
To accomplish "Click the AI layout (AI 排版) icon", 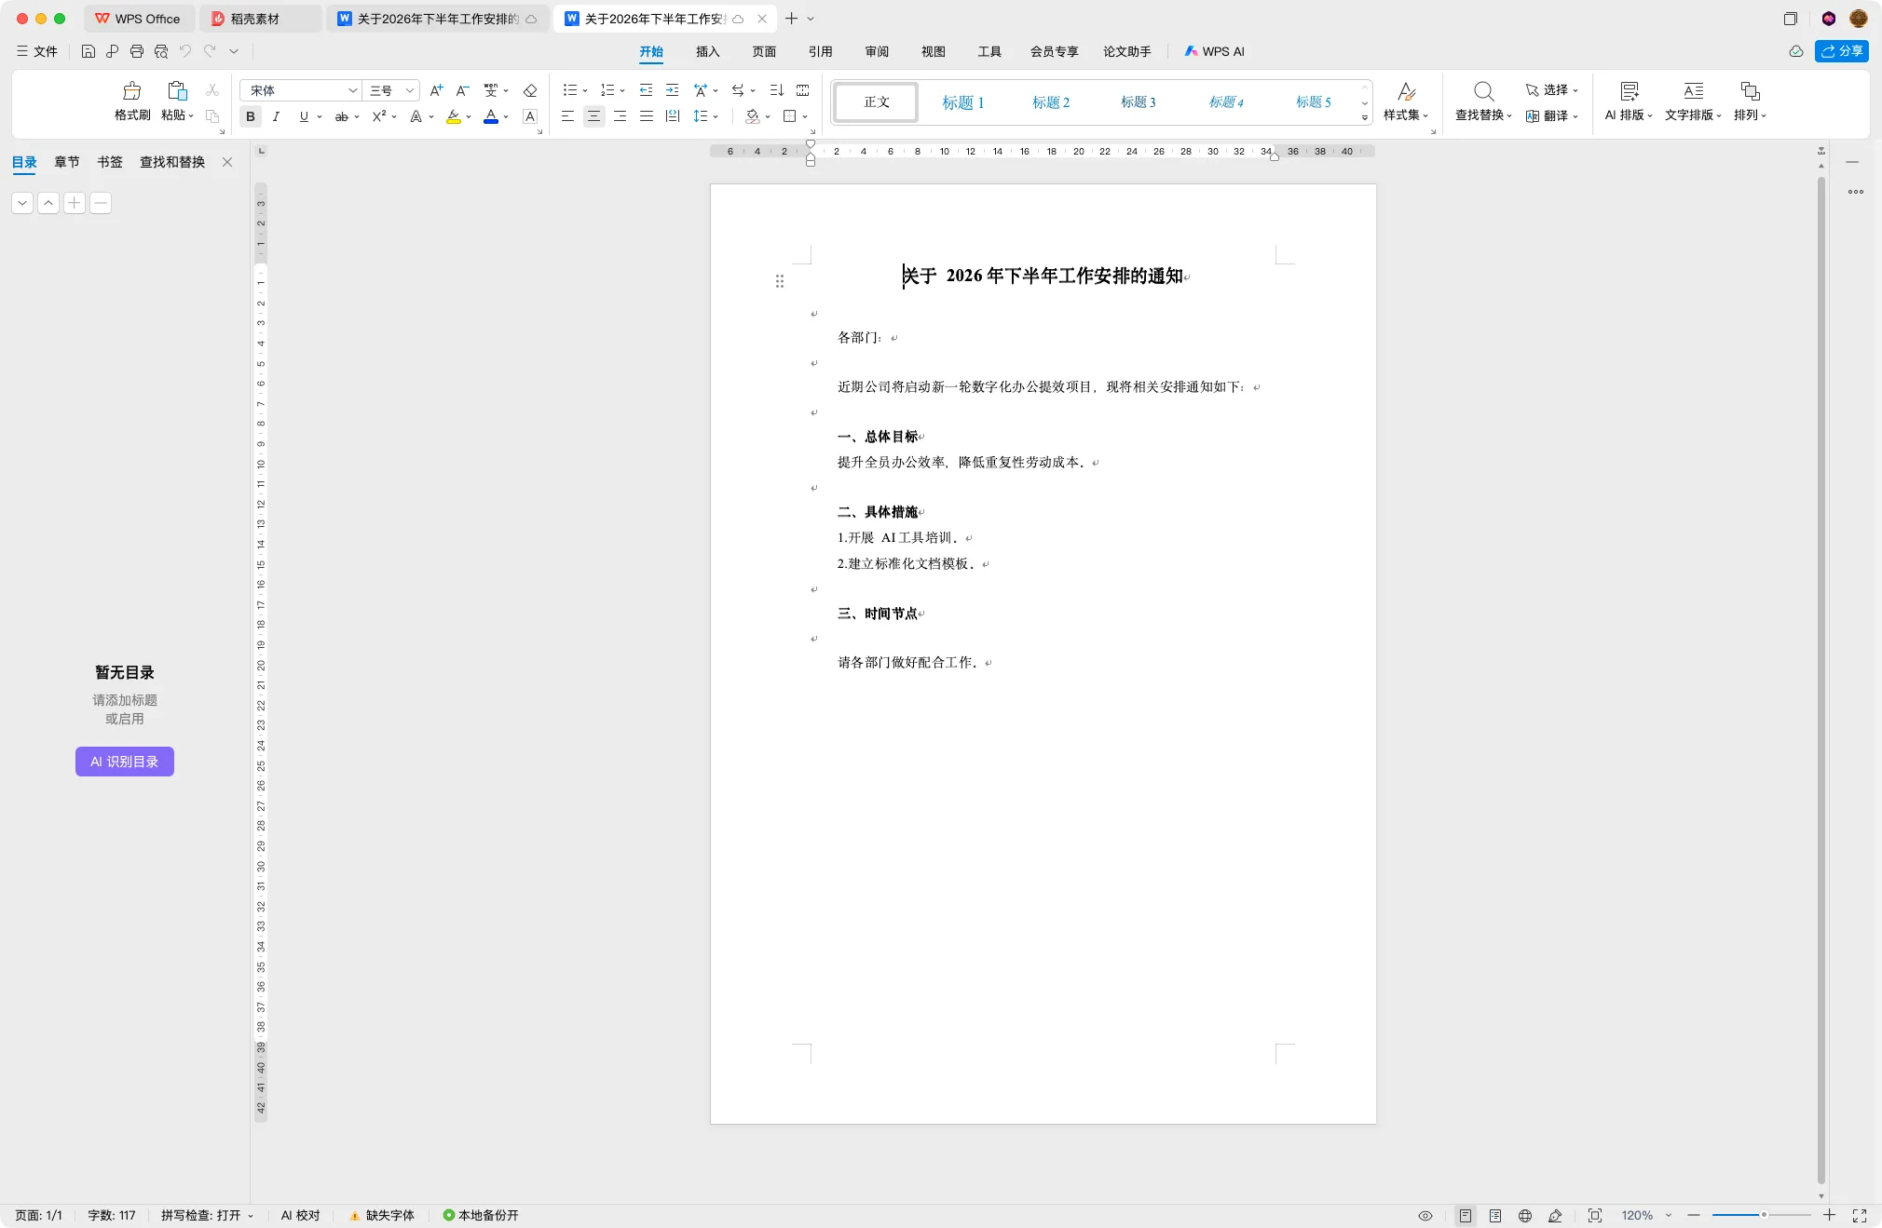I will click(1630, 90).
